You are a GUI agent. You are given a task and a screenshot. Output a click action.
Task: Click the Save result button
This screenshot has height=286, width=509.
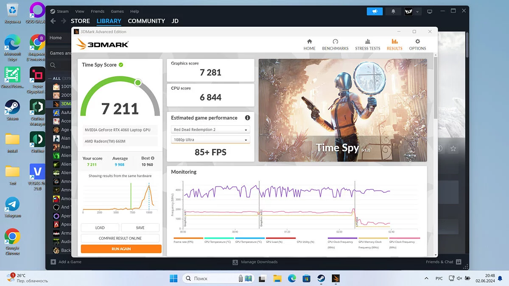coord(140,228)
